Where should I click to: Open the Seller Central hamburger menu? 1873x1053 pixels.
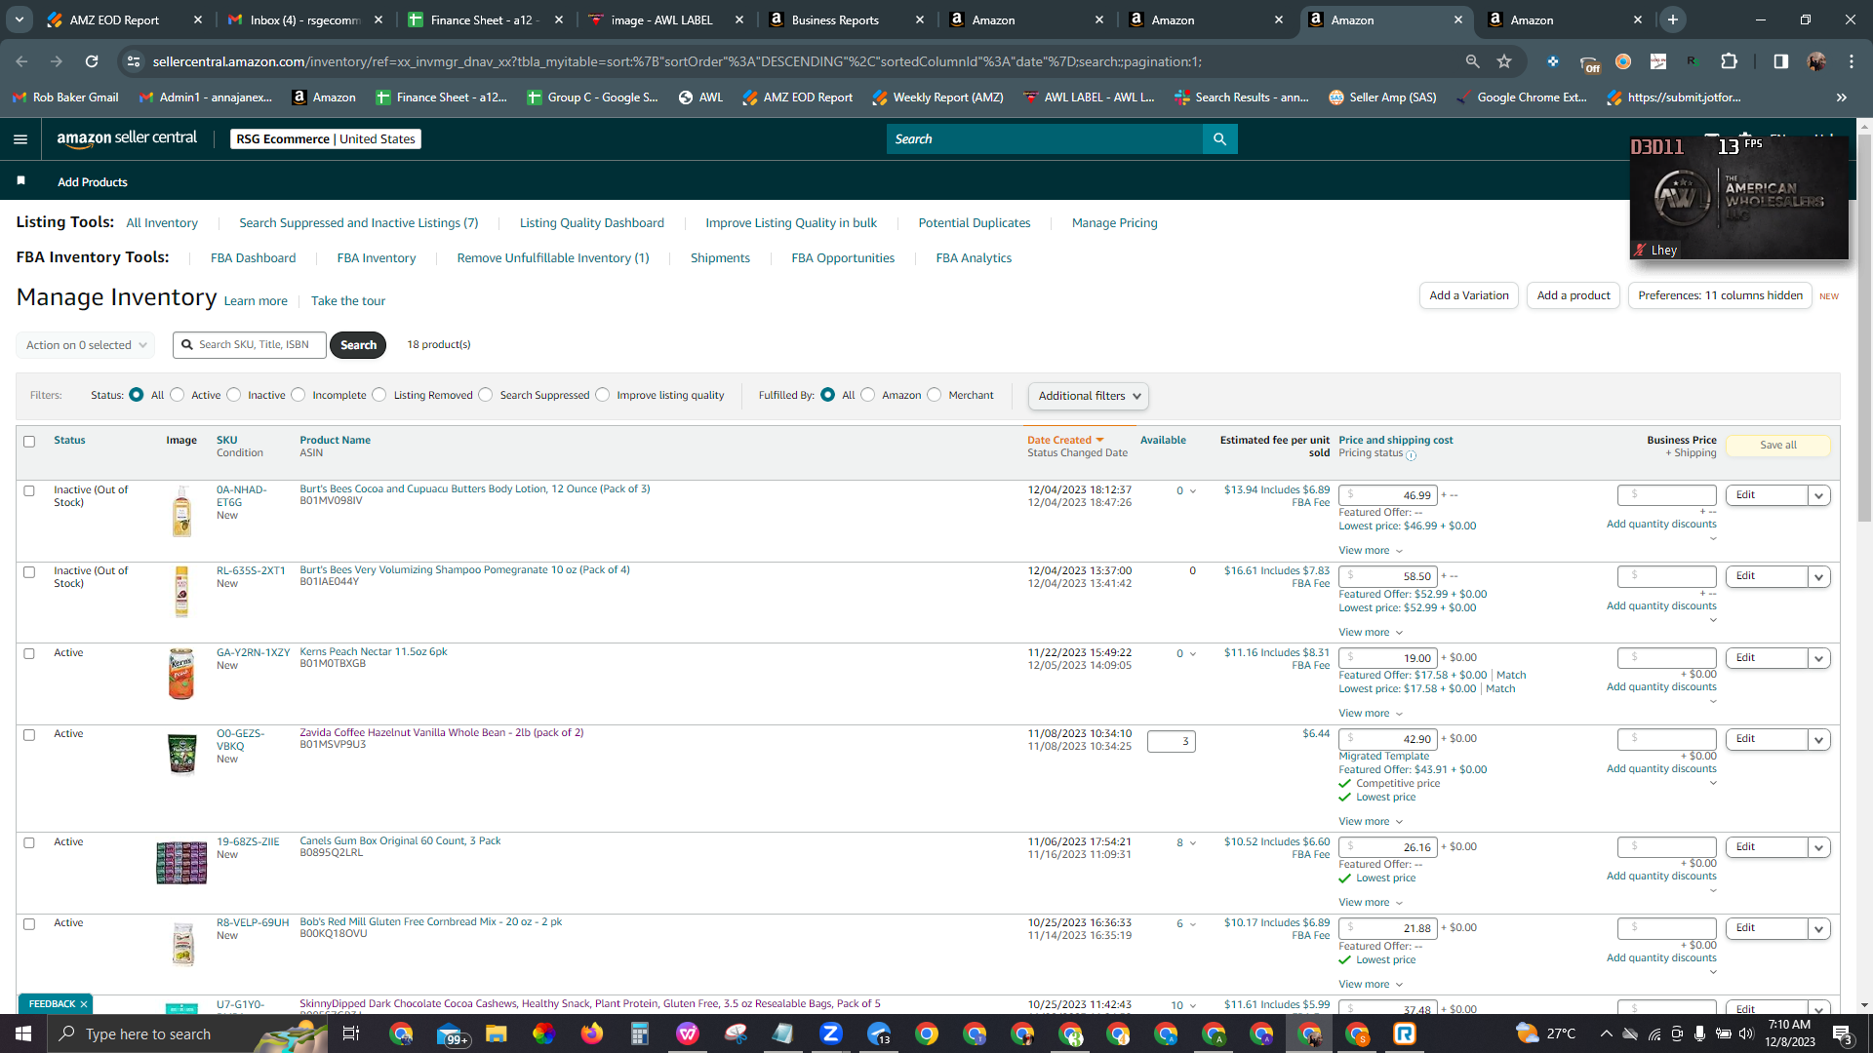tap(20, 139)
